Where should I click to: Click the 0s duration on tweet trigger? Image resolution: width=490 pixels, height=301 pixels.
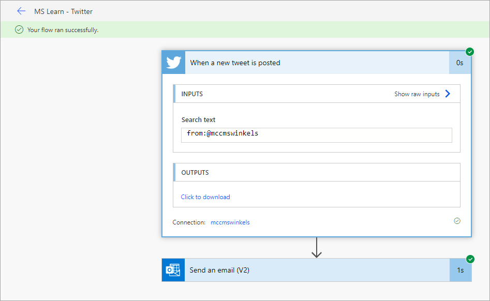(459, 63)
